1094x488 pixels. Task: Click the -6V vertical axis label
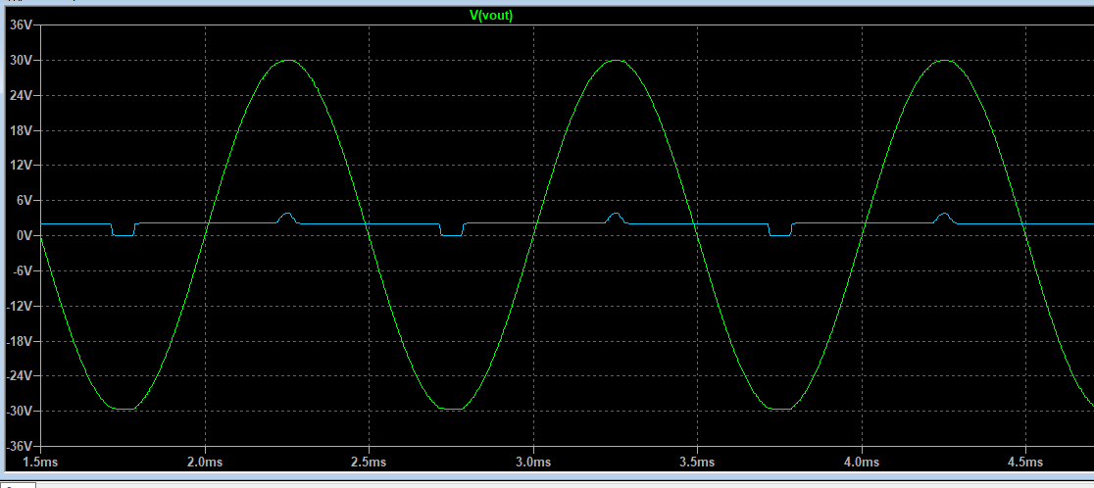pos(22,270)
